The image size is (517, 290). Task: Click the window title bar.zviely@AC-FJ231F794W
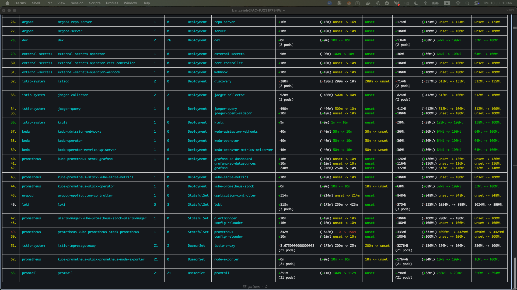[258, 10]
